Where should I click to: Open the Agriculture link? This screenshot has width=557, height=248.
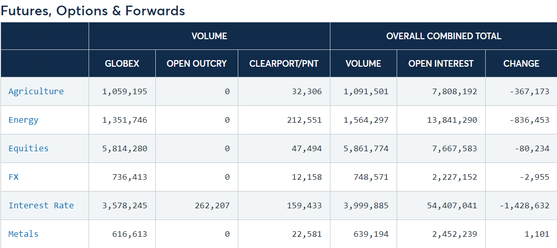click(x=36, y=91)
